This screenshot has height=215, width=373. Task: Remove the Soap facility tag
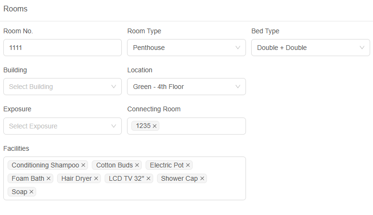[x=31, y=192]
